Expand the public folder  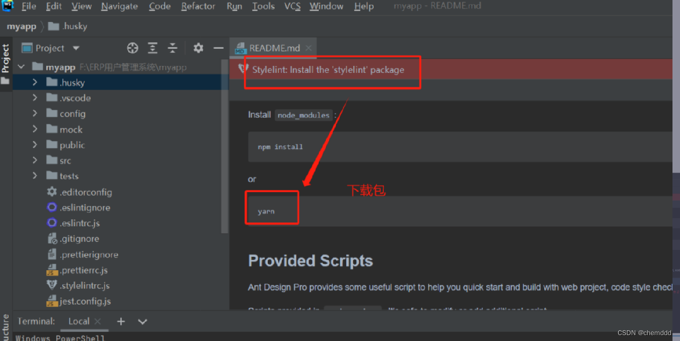35,145
